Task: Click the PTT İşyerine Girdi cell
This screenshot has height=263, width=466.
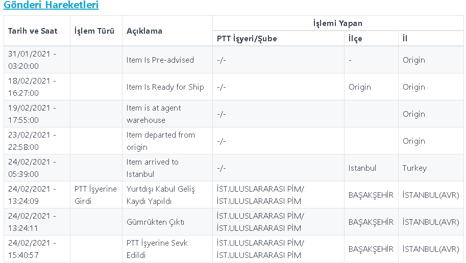Action: click(x=95, y=195)
